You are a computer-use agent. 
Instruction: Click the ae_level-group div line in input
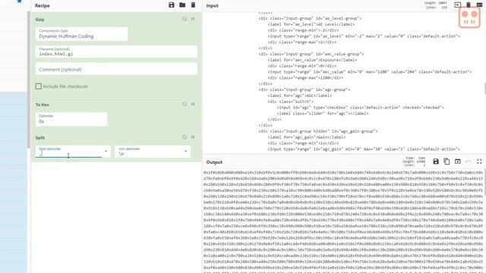tap(310, 18)
